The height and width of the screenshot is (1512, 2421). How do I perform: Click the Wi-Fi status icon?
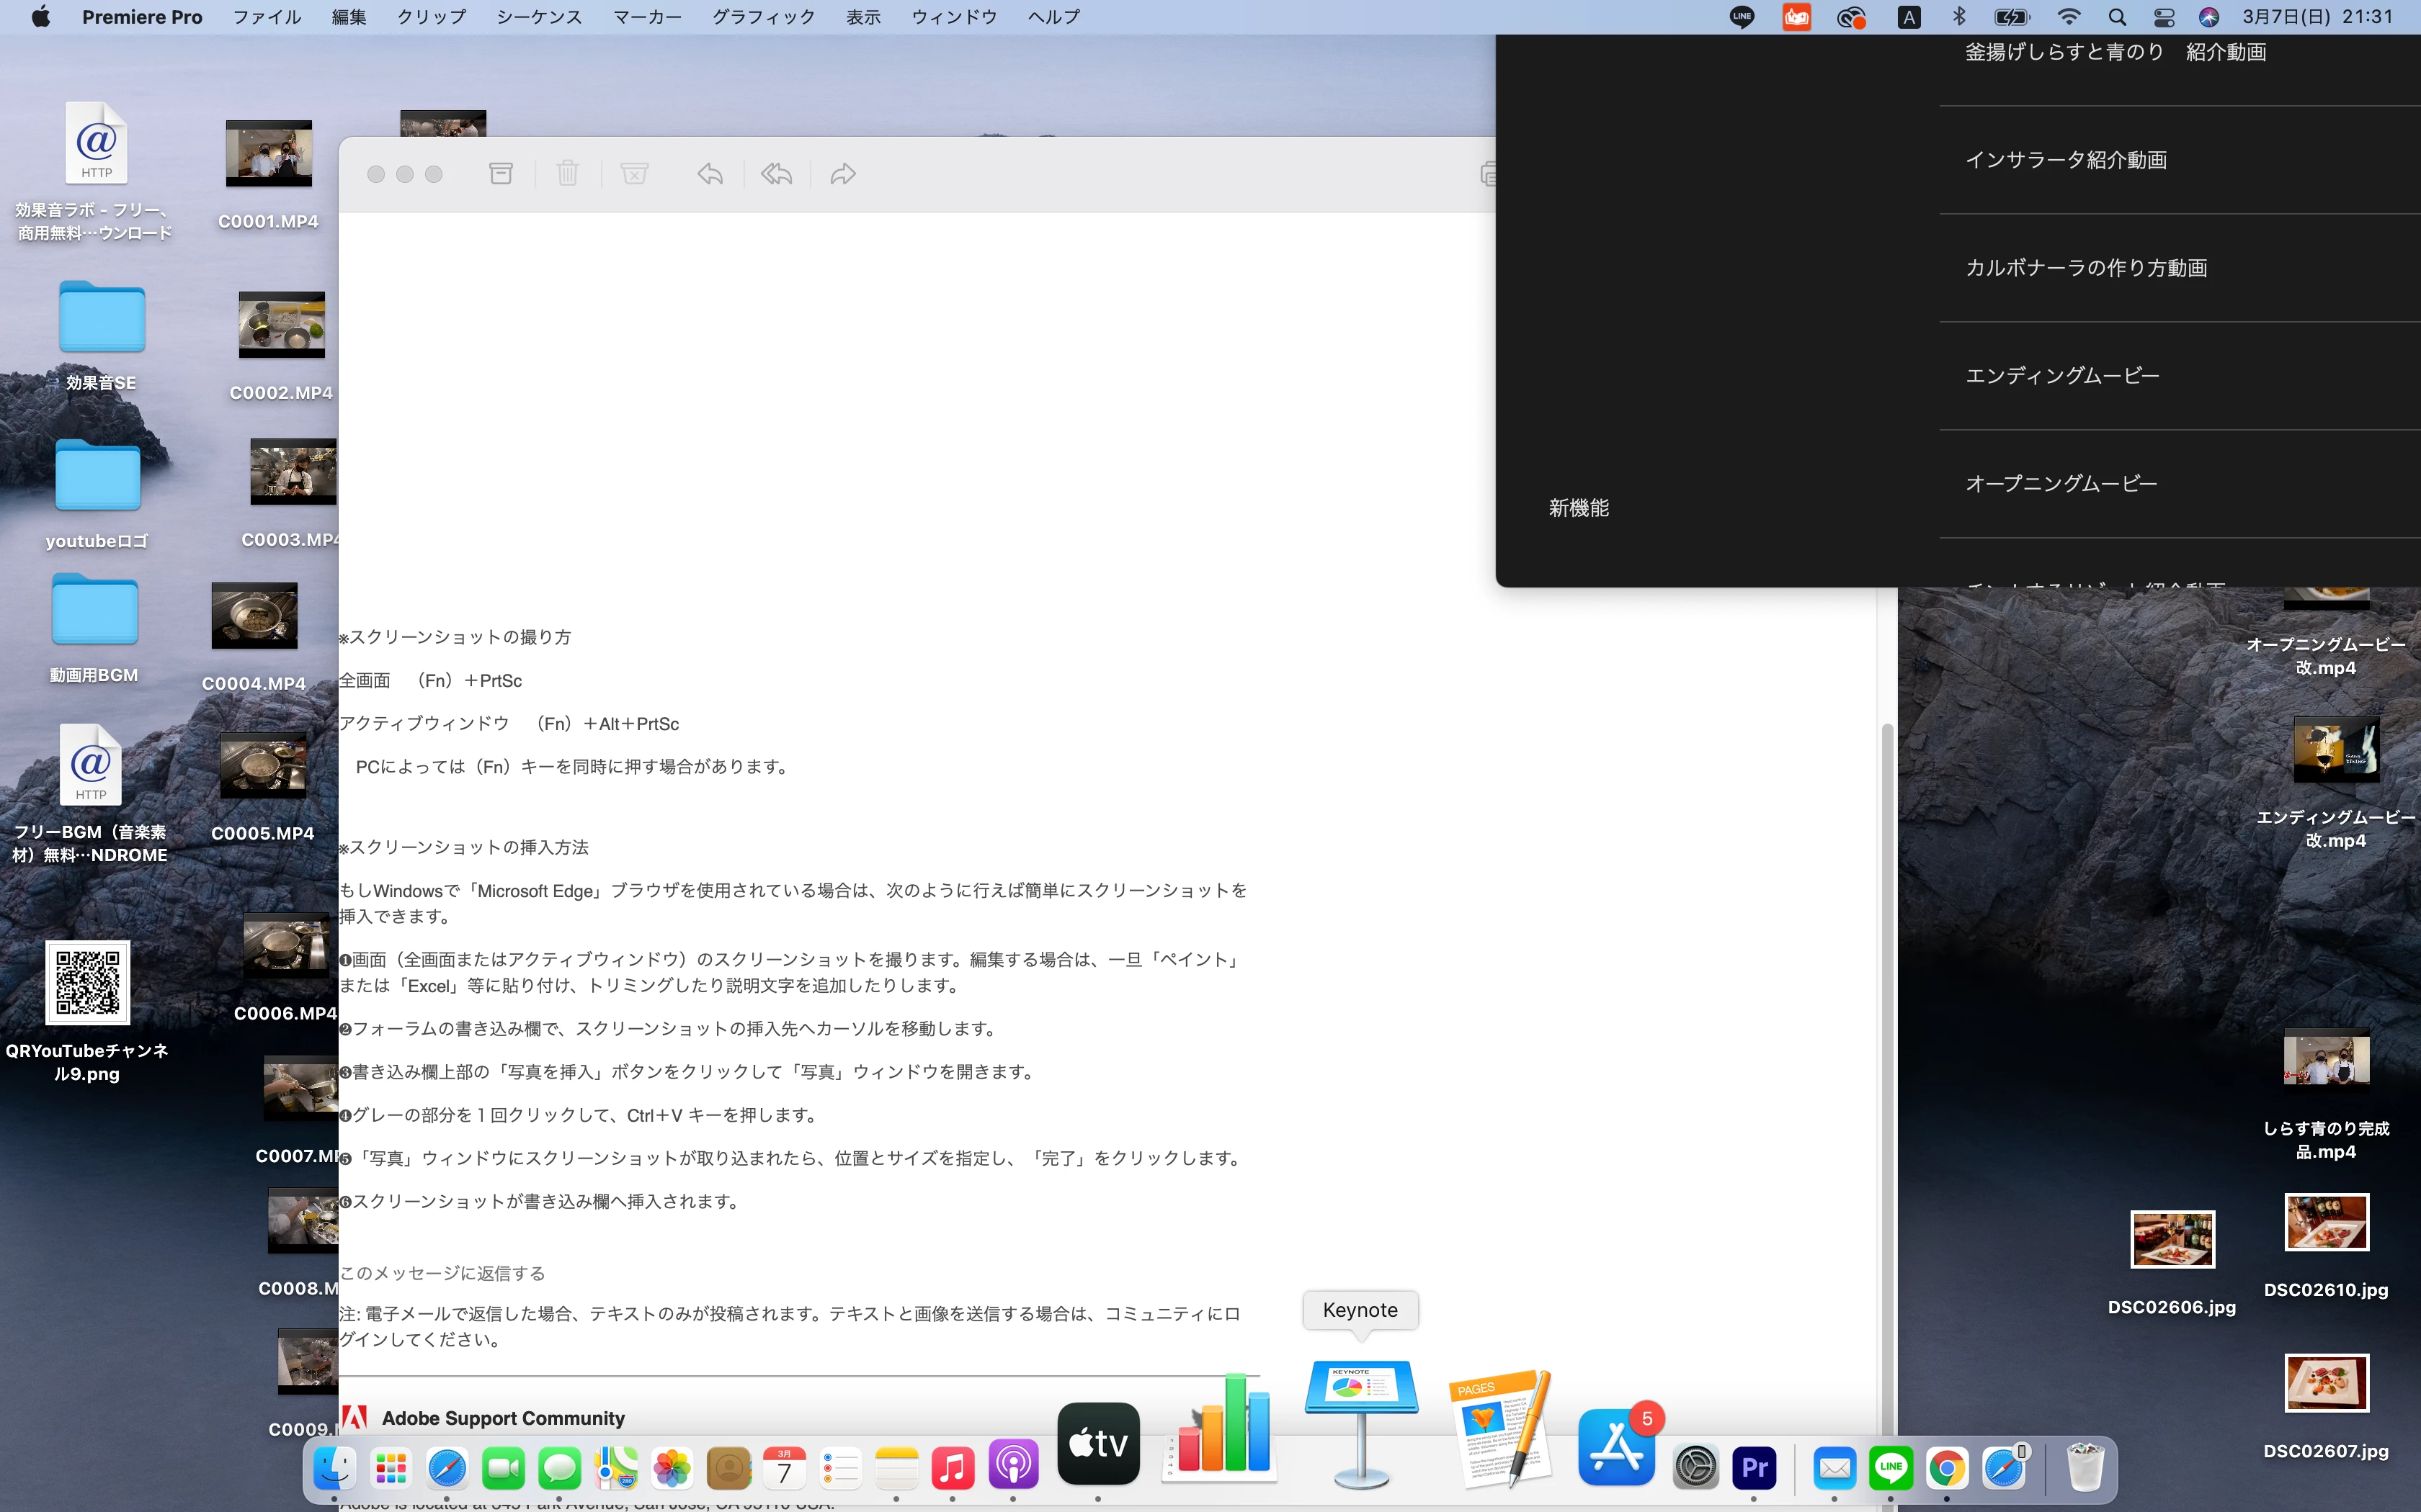(x=2068, y=17)
